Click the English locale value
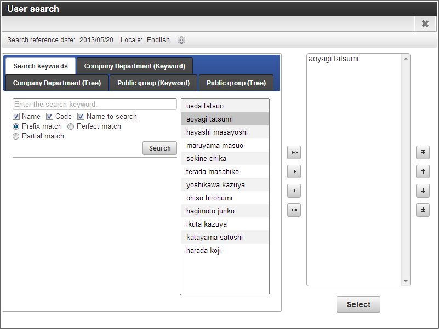 pos(158,40)
